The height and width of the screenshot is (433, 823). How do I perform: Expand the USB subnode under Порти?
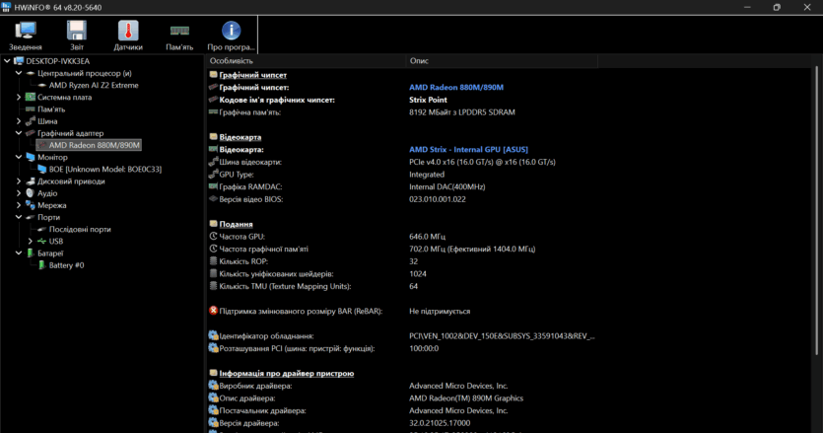coord(31,242)
